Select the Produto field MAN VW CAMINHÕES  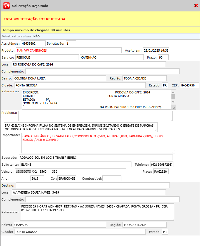point(69,50)
